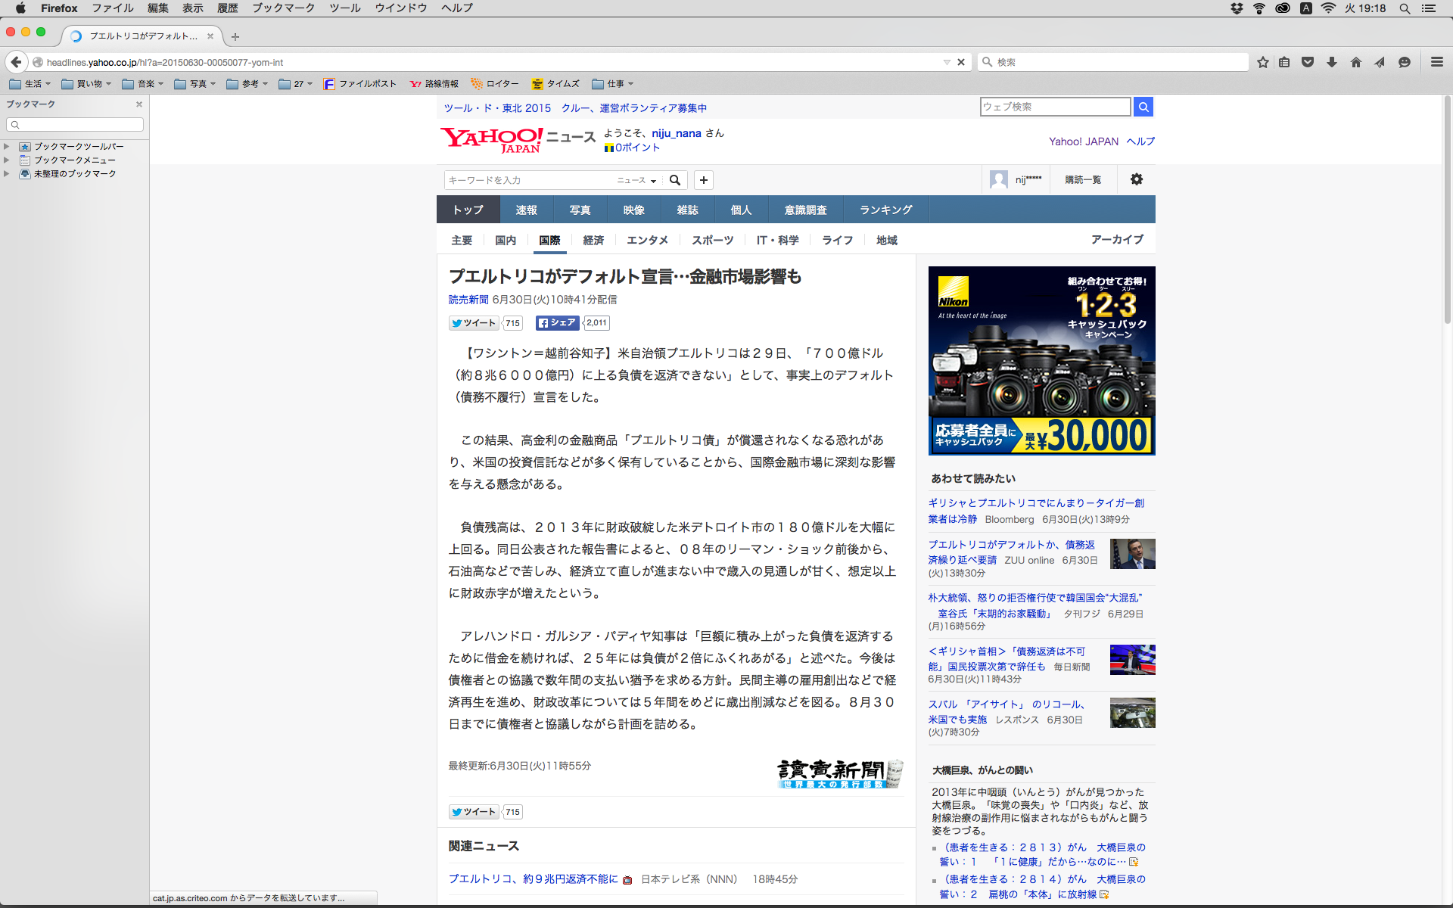Screen dimensions: 1453x908
Task: Open the ニュース search category dropdown
Action: point(636,180)
